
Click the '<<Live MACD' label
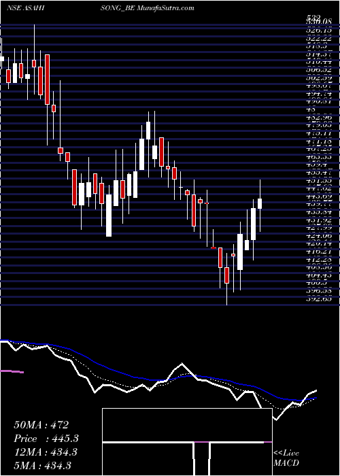286,458
